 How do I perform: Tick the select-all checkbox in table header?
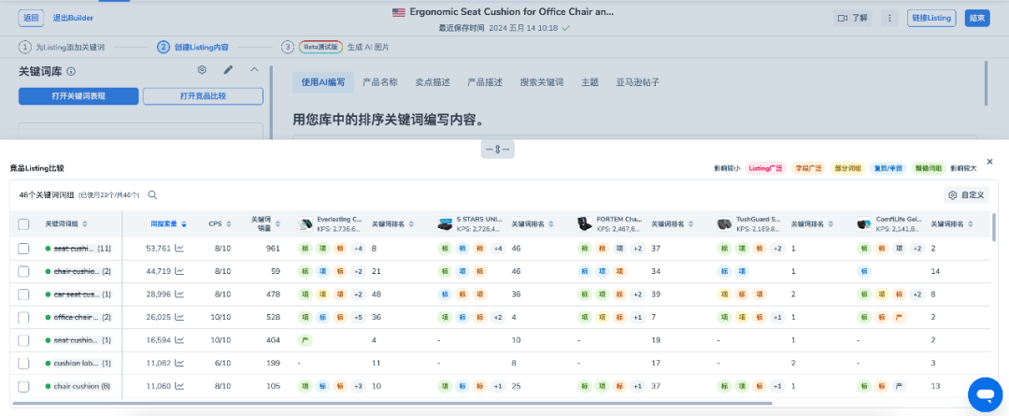(x=23, y=224)
